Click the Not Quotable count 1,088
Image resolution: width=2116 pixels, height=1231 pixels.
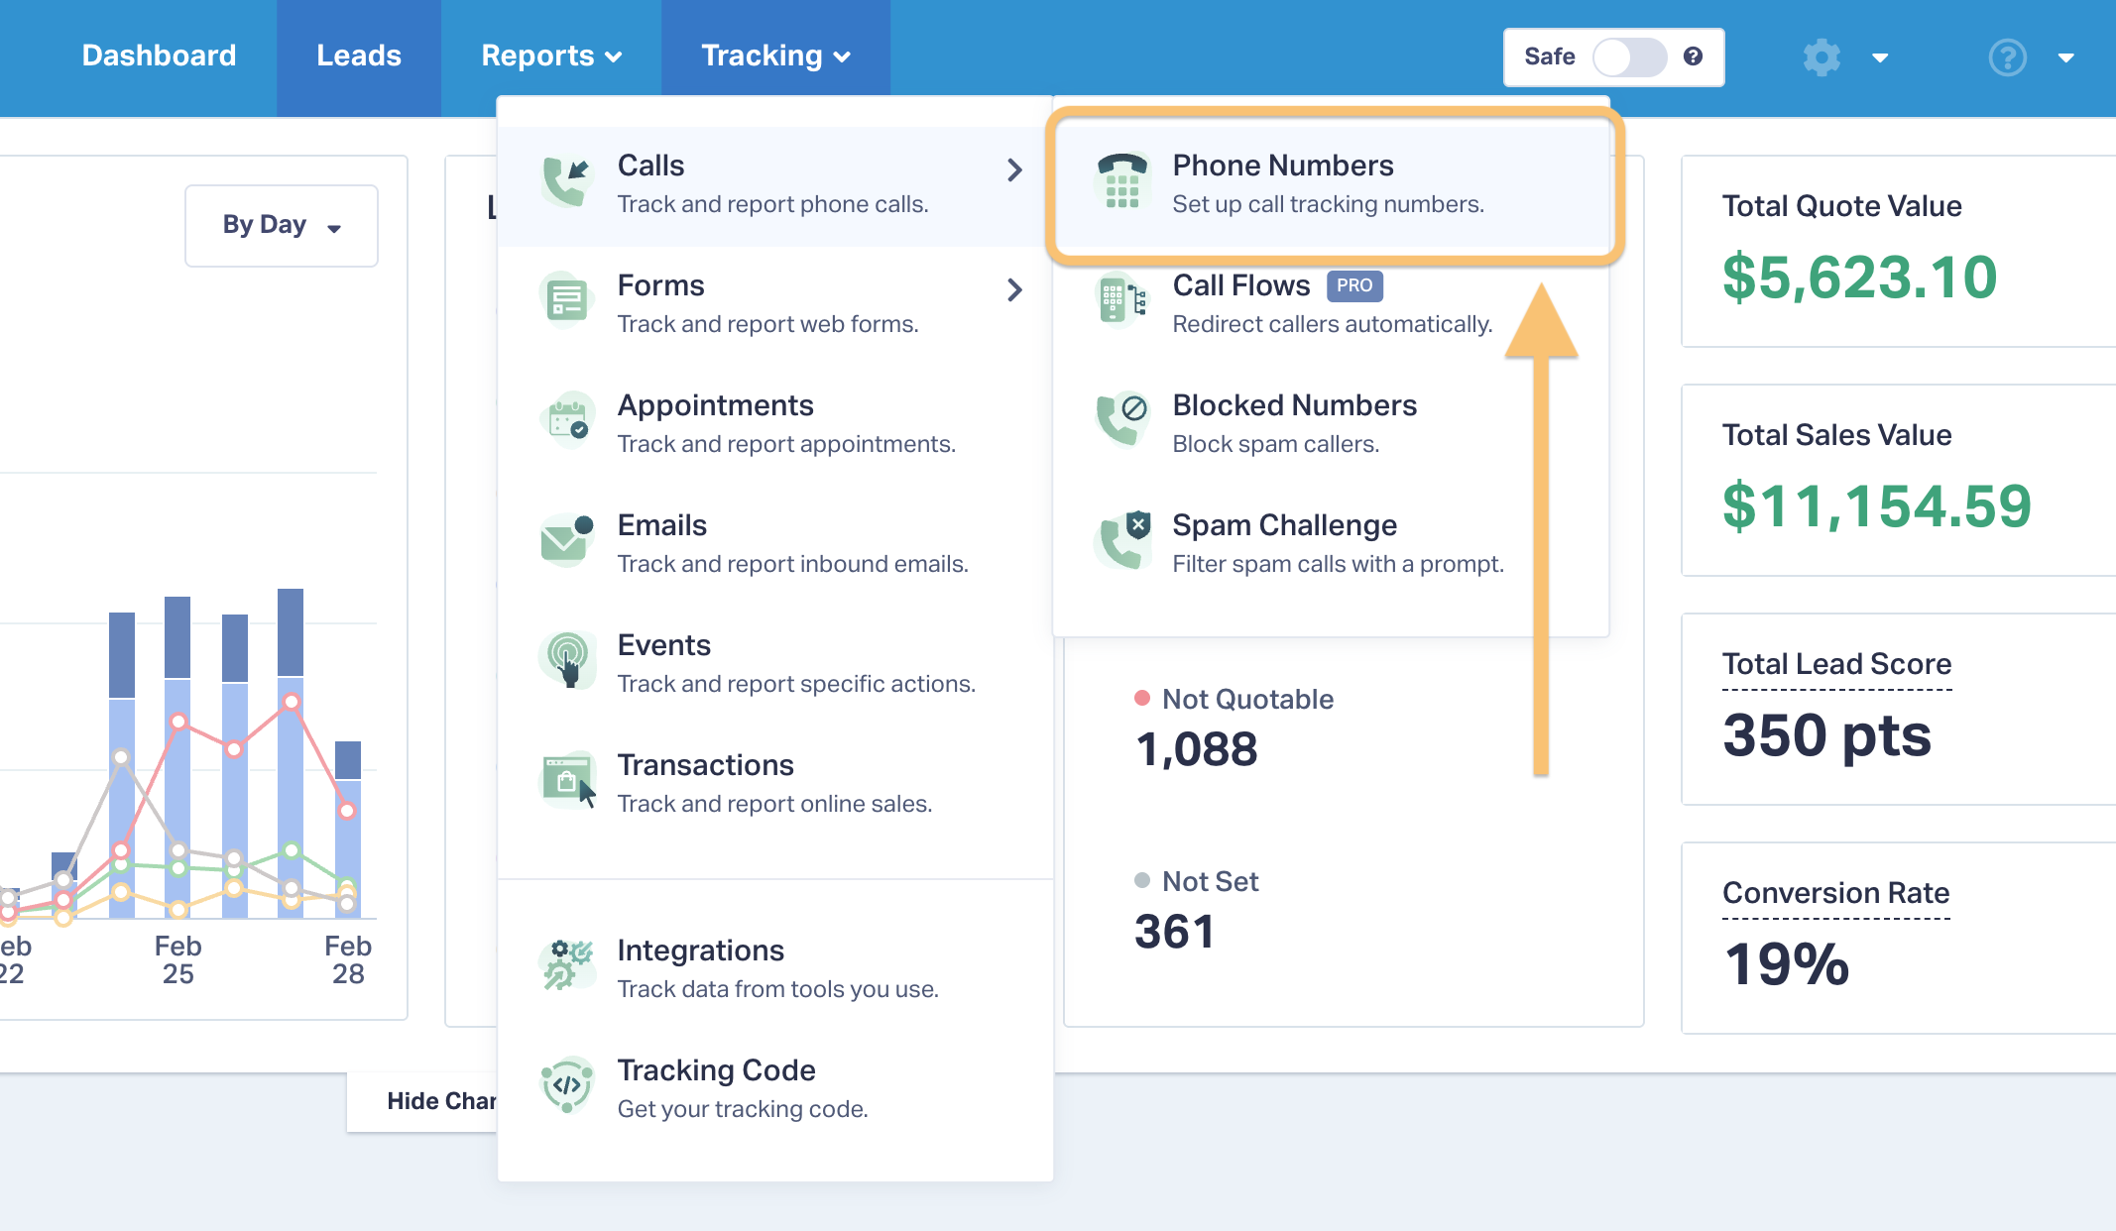pyautogui.click(x=1197, y=749)
